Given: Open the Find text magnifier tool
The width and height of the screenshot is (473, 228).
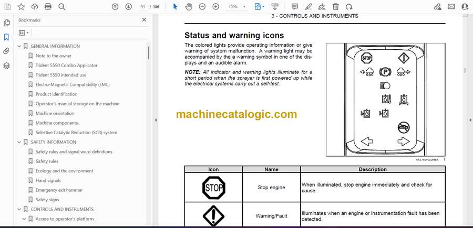Looking at the screenshot, I should [x=62, y=7].
